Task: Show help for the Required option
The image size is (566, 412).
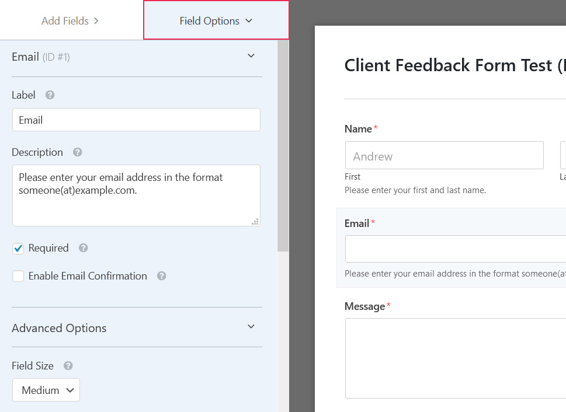Action: point(84,248)
